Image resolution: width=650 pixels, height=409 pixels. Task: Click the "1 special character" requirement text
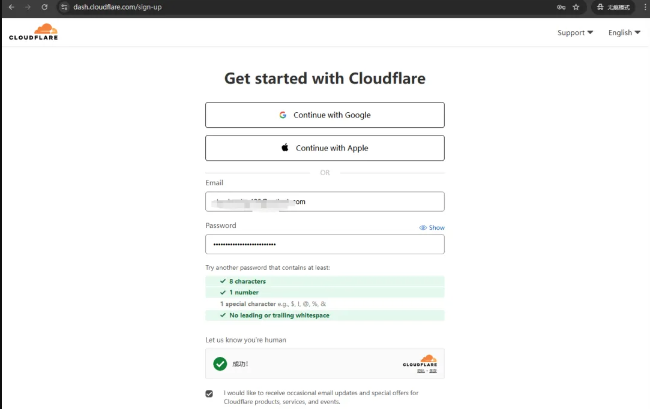pos(272,303)
